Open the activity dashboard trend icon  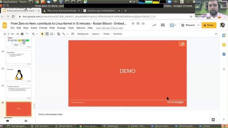(154, 25)
